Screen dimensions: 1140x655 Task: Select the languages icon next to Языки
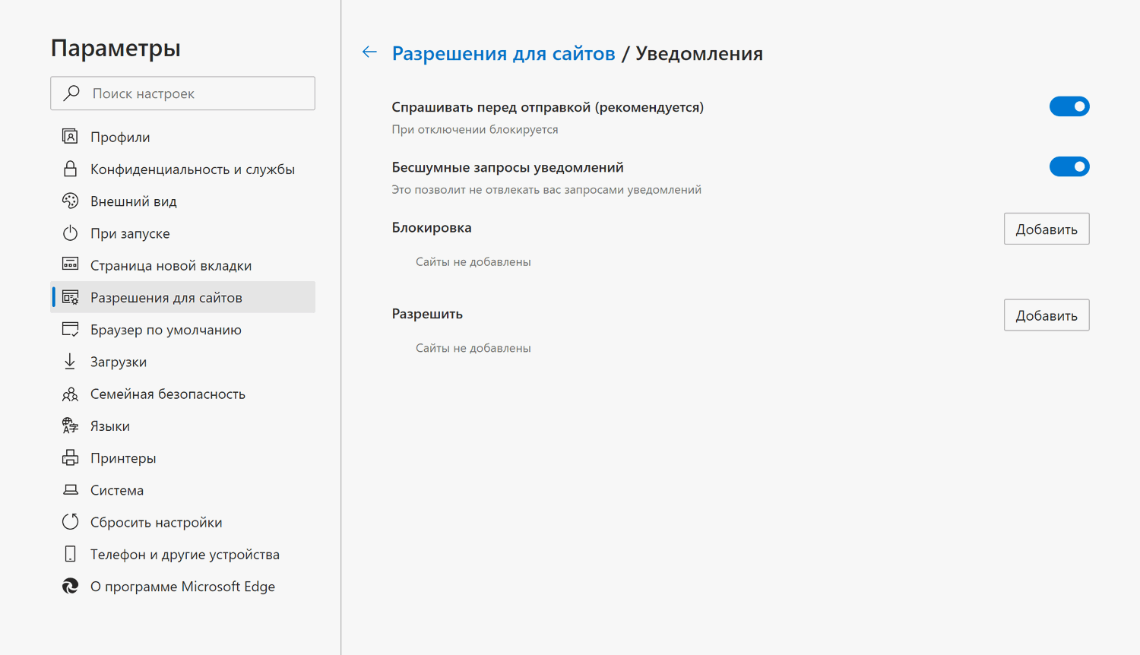(70, 426)
